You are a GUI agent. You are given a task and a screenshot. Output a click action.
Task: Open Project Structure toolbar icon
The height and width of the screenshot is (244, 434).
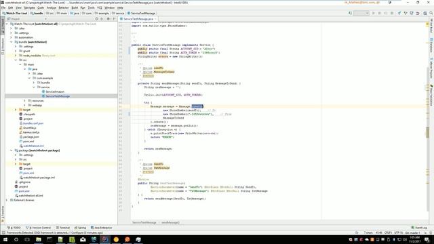point(425,13)
